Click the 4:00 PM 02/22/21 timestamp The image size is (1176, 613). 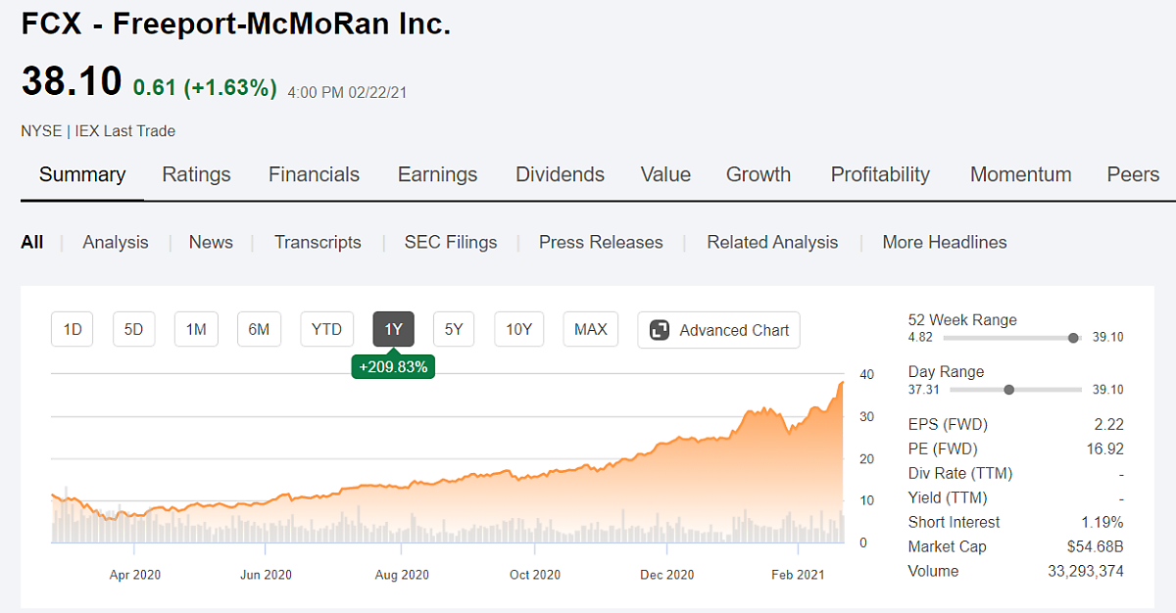[x=347, y=93]
